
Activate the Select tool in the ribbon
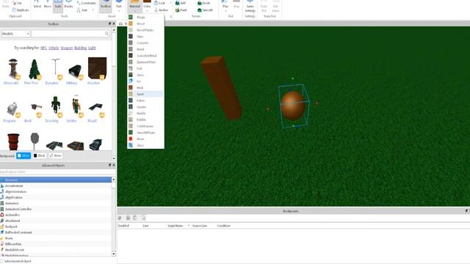point(37,4)
